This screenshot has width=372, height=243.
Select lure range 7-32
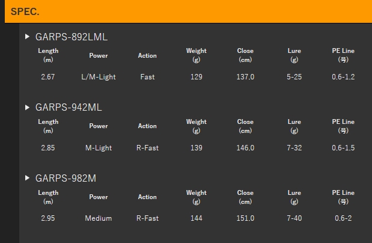coord(294,148)
